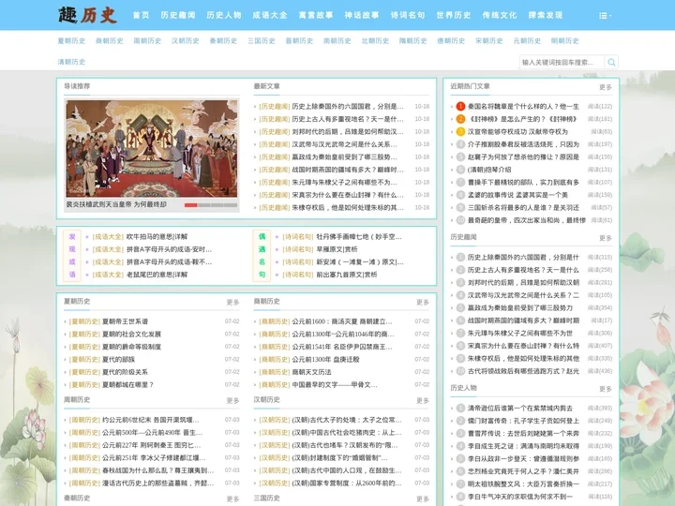
Task: Open poem entry 牡丹佛手画幛七绝
Action: coord(359,237)
